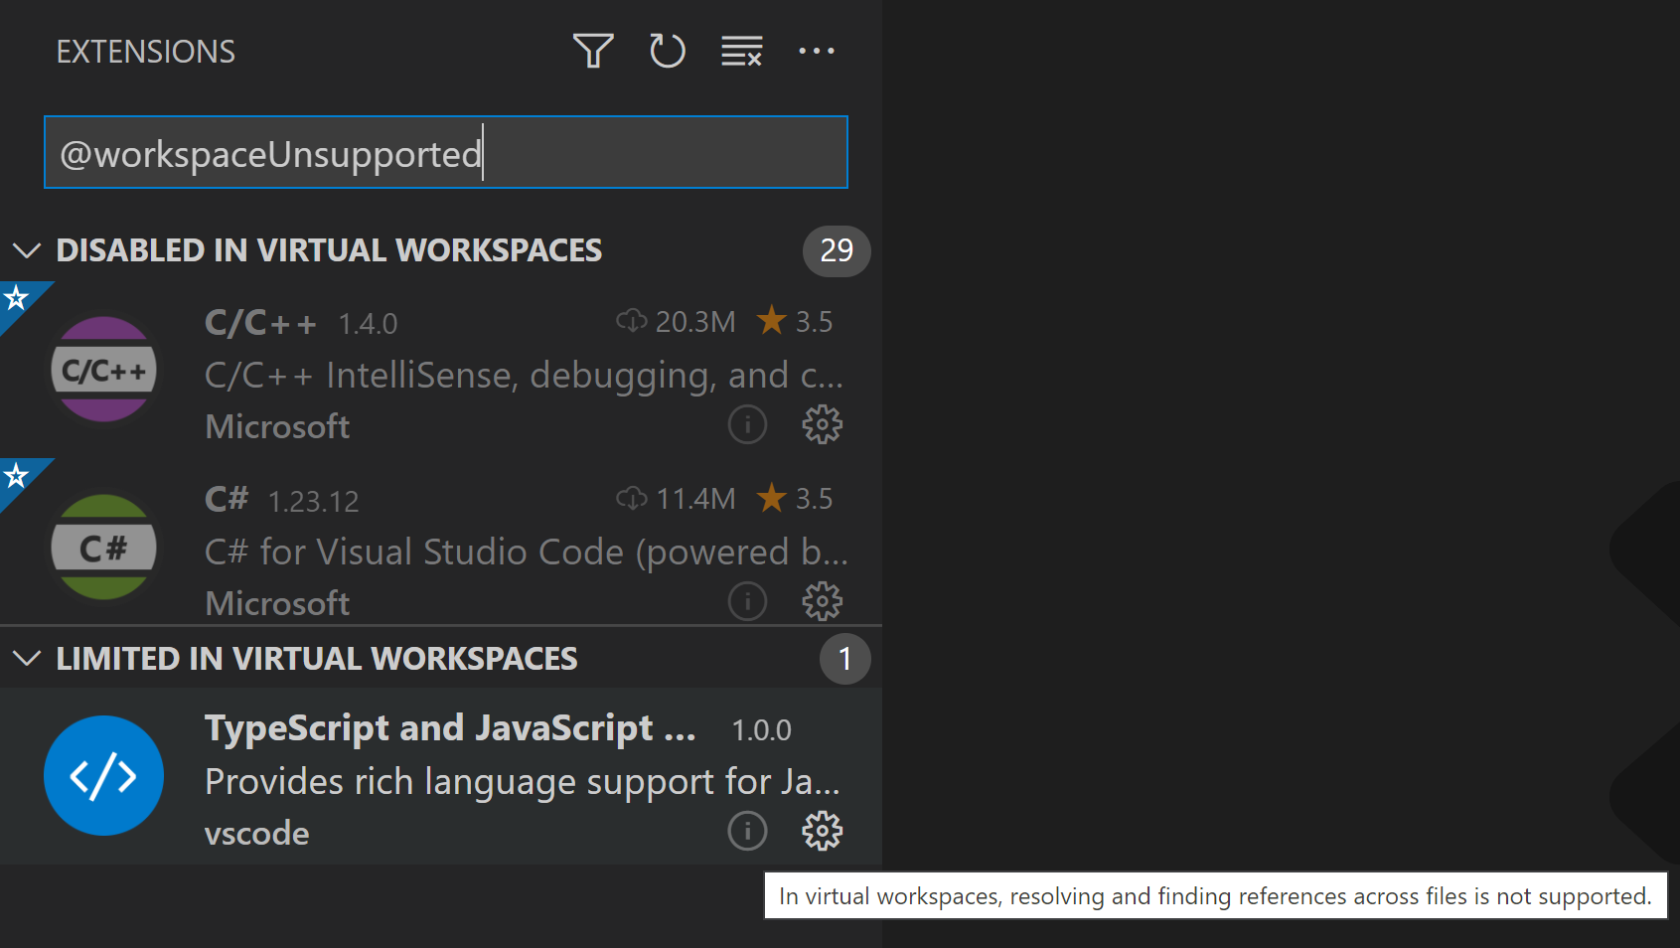This screenshot has height=948, width=1680.
Task: Click inside the extensions search box
Action: point(445,152)
